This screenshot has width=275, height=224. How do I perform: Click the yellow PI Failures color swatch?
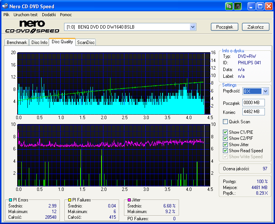point(69,200)
